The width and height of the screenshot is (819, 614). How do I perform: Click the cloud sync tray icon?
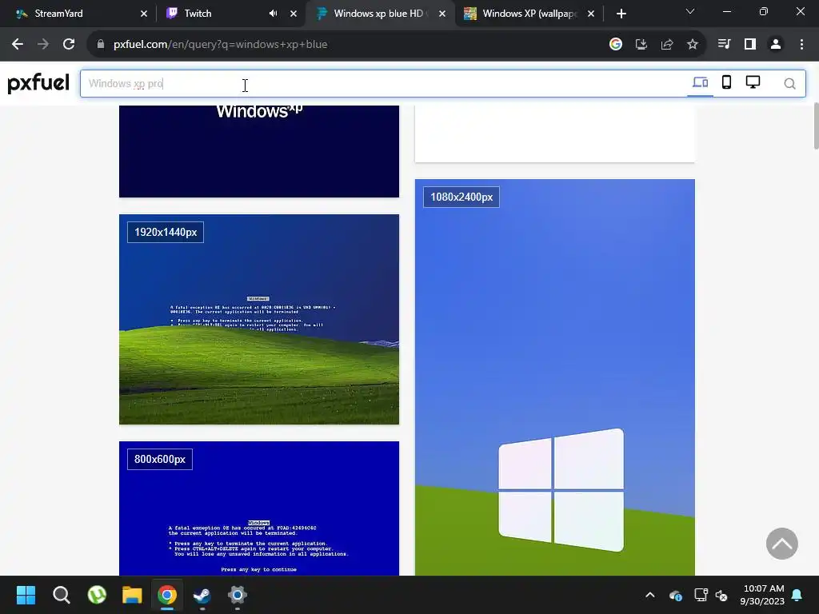click(675, 595)
